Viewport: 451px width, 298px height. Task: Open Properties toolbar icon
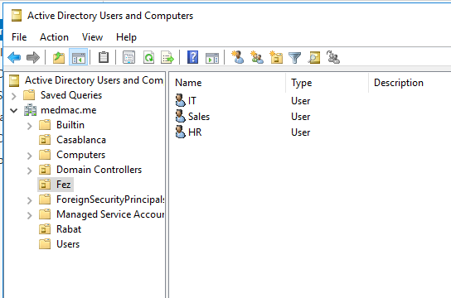tap(129, 57)
